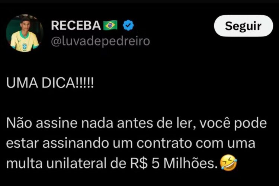Click the person's face in the avatar
This screenshot has height=186, width=279.
point(25,25)
